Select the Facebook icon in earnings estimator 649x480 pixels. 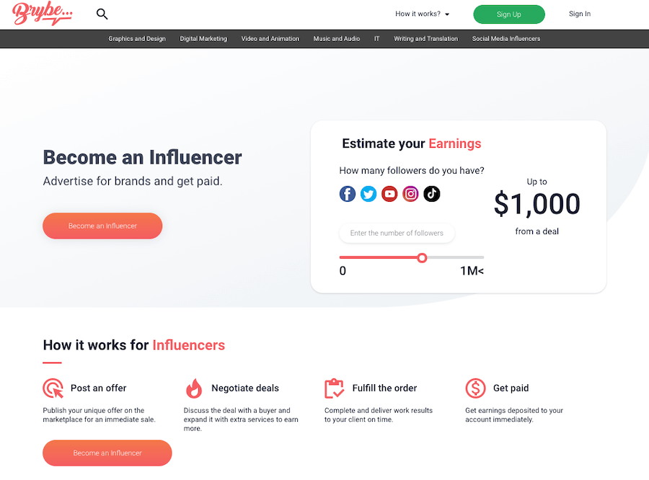tap(348, 194)
